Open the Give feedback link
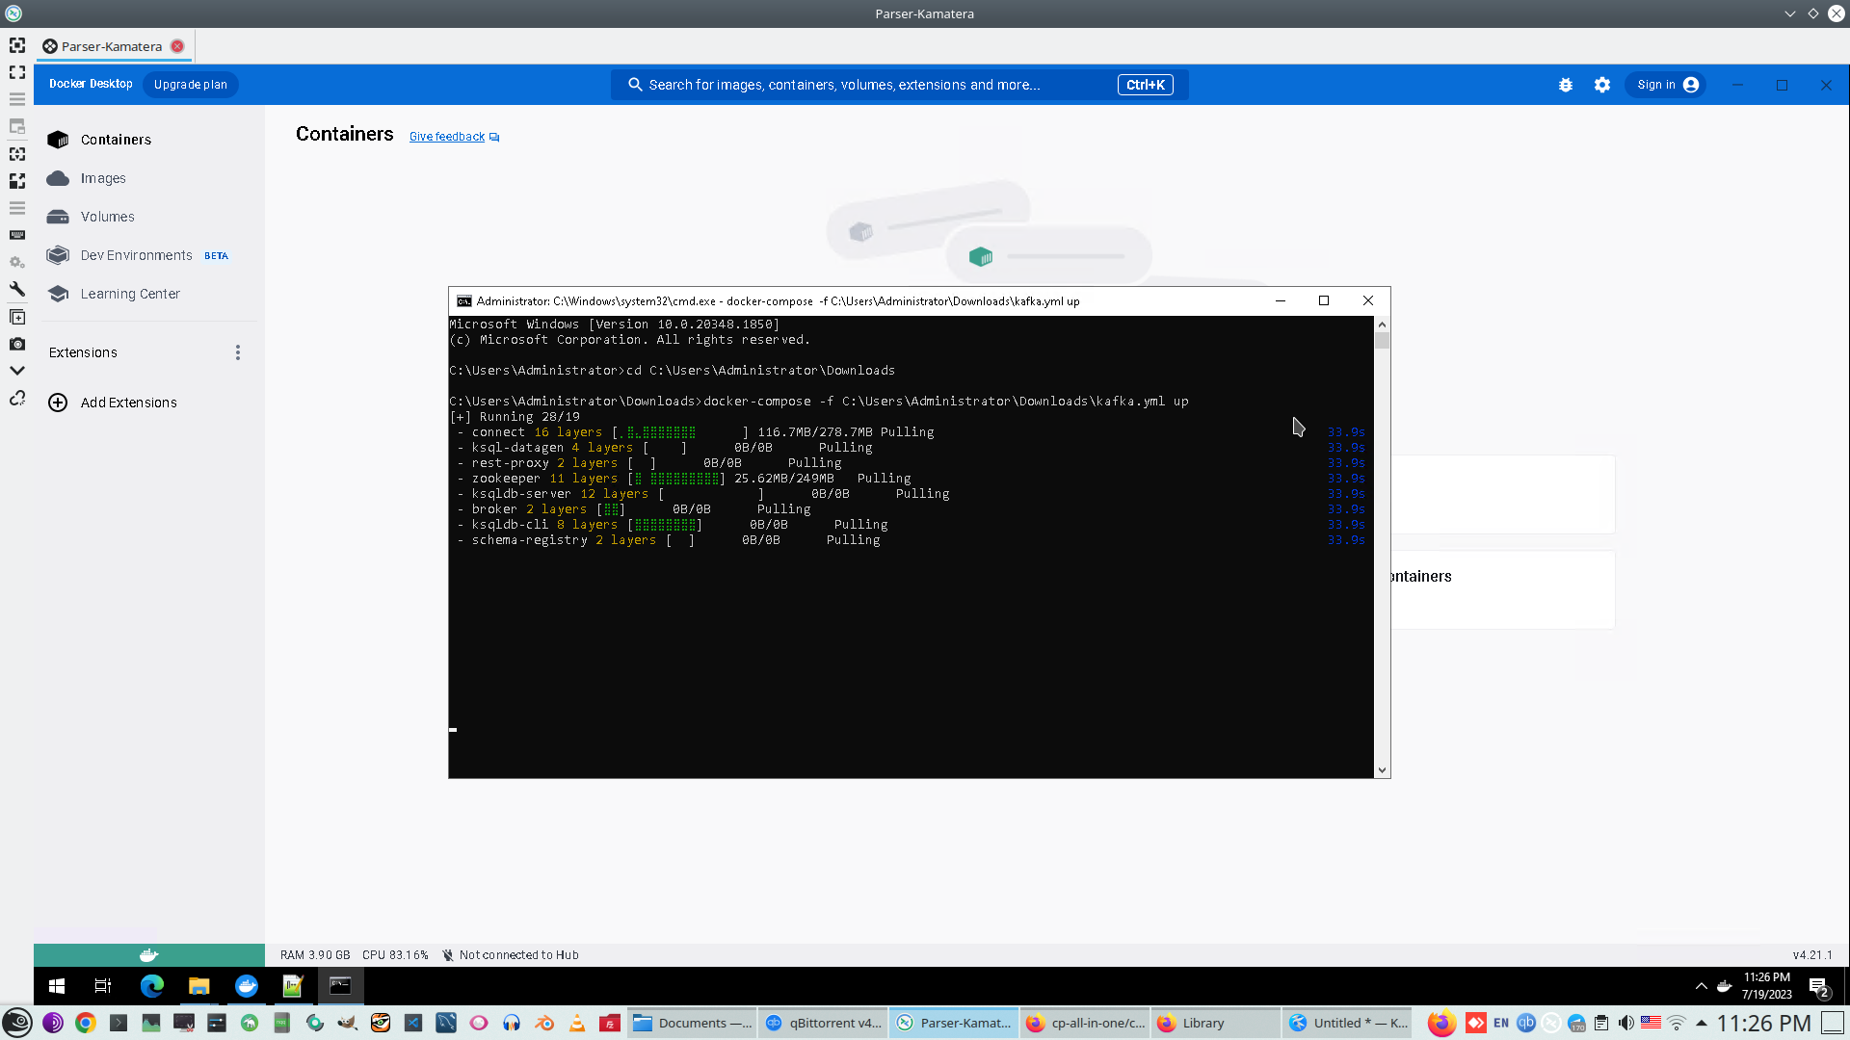The width and height of the screenshot is (1850, 1040). [x=447, y=137]
